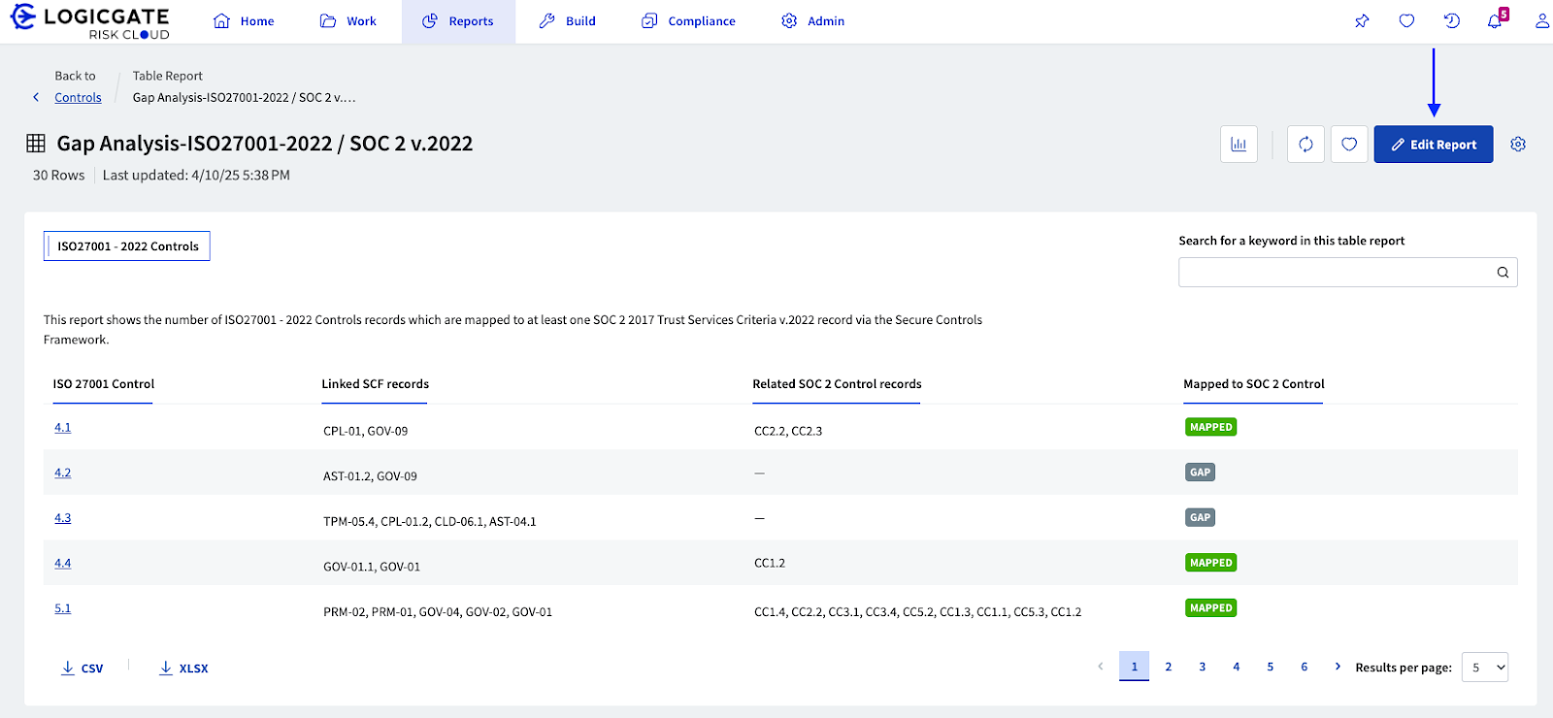Refresh the report data
The image size is (1553, 718).
click(1305, 145)
